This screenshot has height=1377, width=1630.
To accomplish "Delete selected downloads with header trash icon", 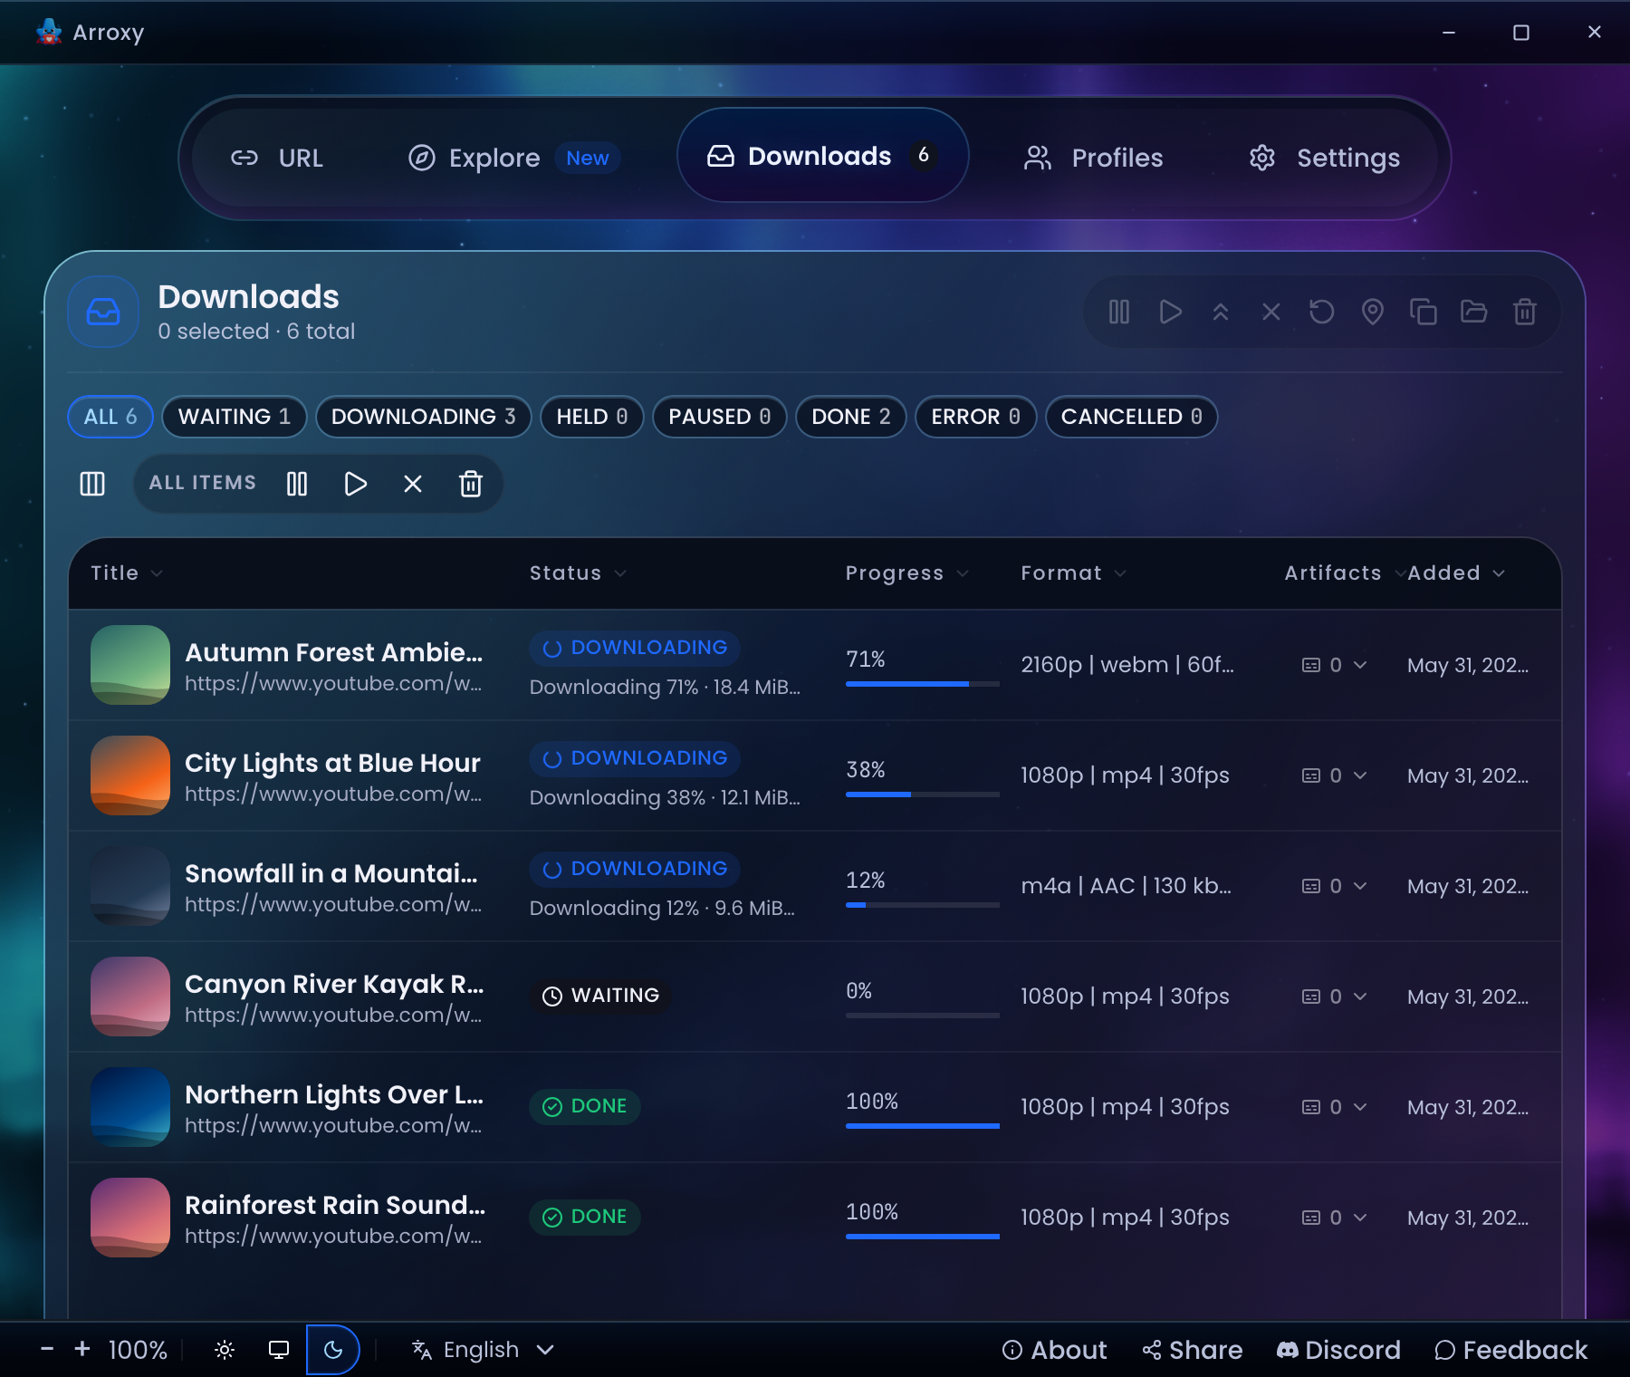I will pos(1525,313).
